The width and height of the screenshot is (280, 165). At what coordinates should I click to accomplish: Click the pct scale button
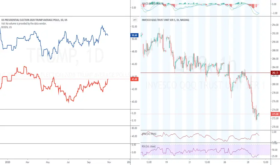pos(135,20)
